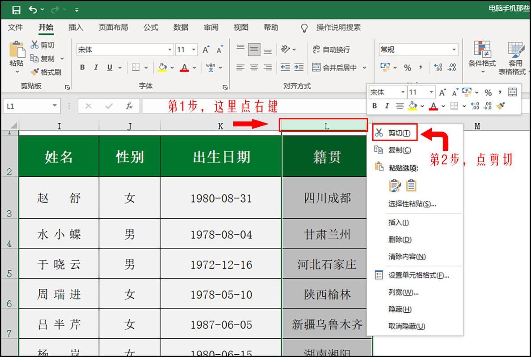Image resolution: width=531 pixels, height=357 pixels.
Task: Click the ribbon align right icon
Action: point(268,67)
